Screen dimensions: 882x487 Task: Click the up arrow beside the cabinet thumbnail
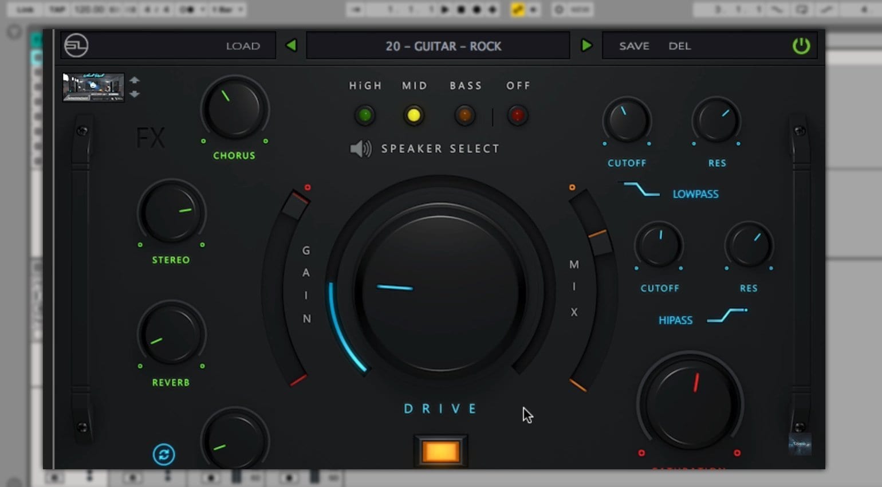[x=135, y=80]
